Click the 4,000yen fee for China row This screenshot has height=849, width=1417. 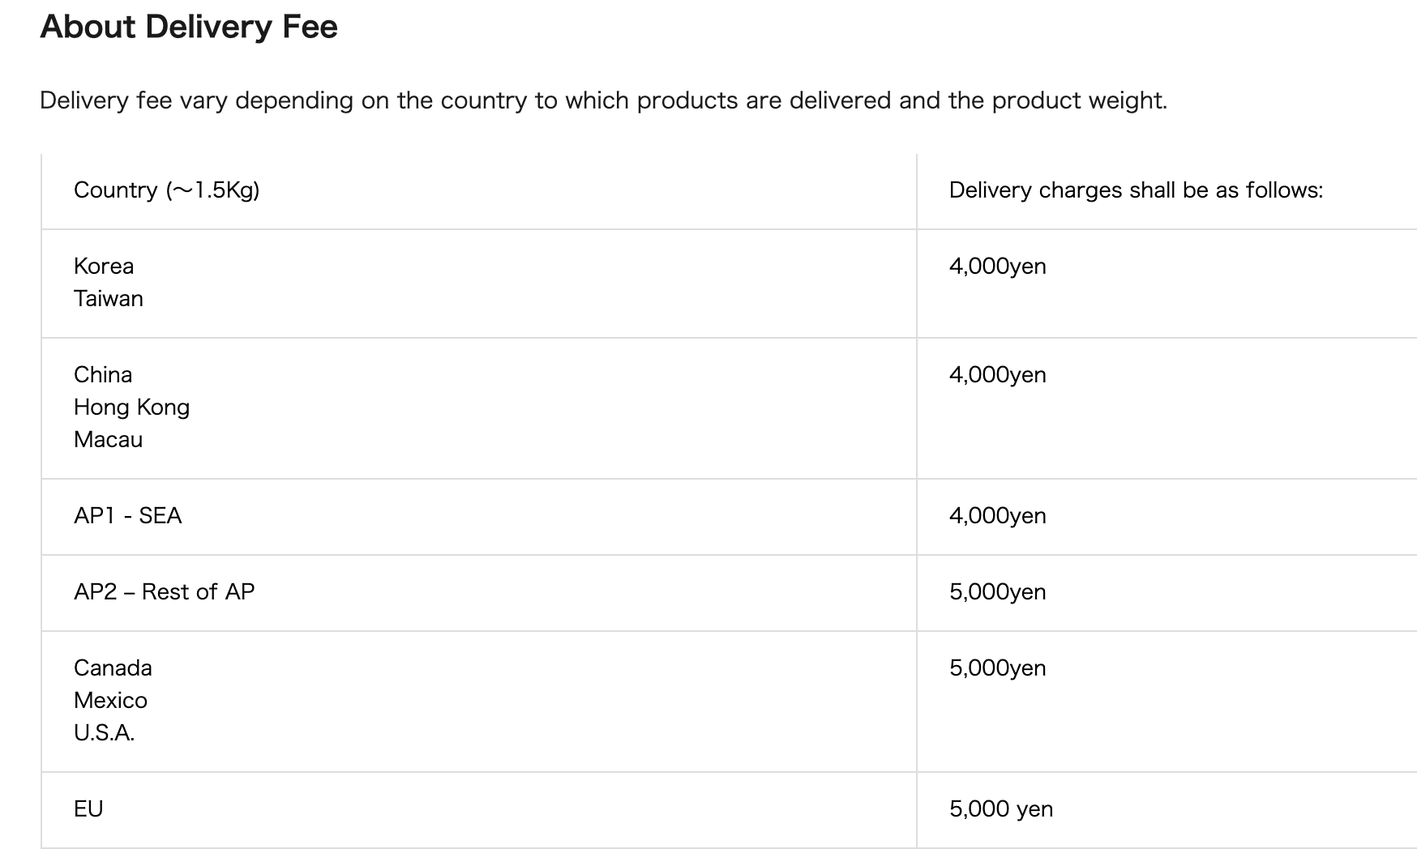(x=998, y=374)
